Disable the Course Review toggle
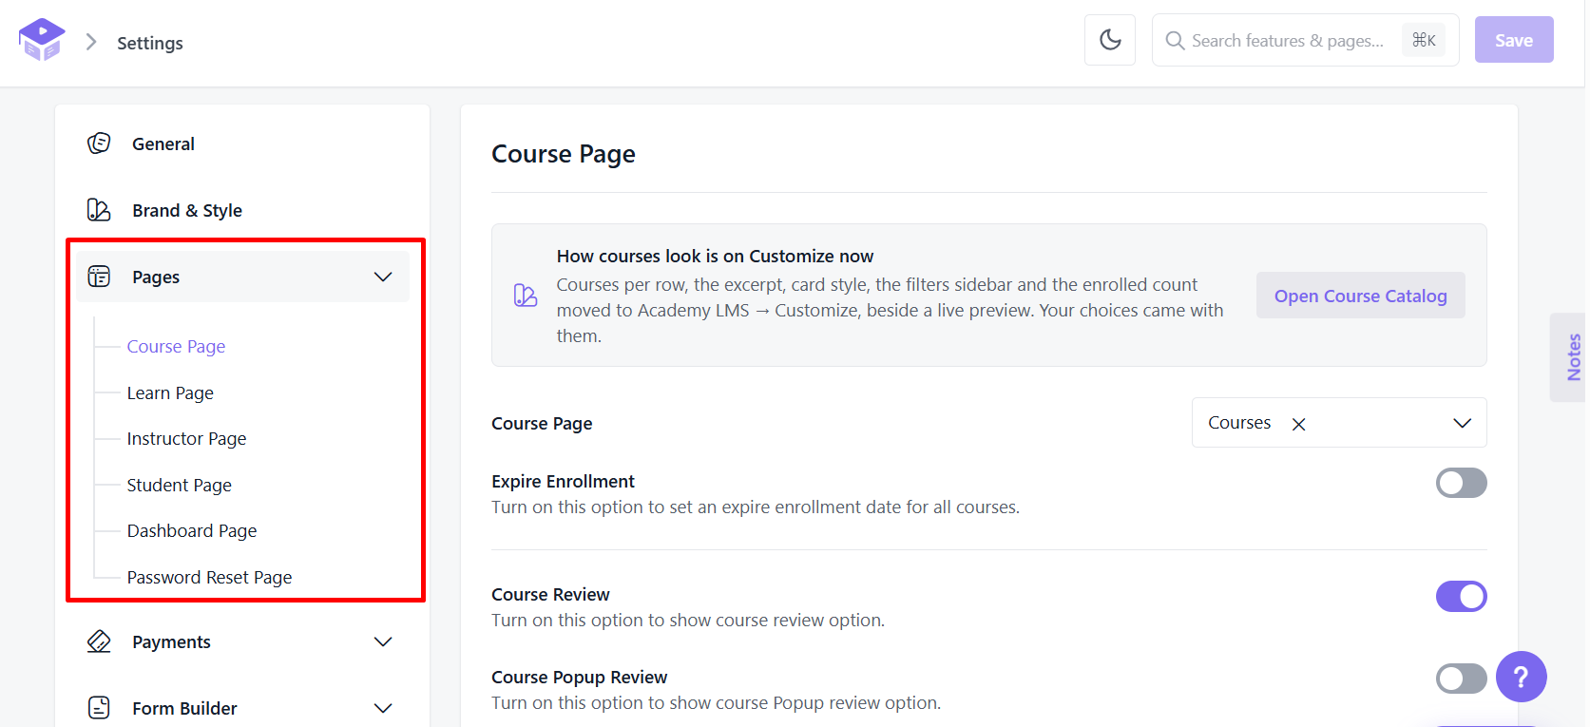Image resolution: width=1590 pixels, height=727 pixels. tap(1461, 596)
